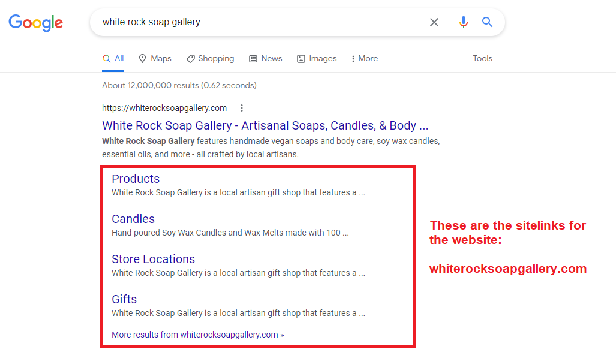Show more results from whiterocksoapgallery.com
The width and height of the screenshot is (616, 355).
(x=197, y=335)
